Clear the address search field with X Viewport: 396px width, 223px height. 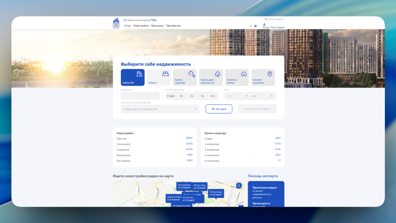point(196,109)
